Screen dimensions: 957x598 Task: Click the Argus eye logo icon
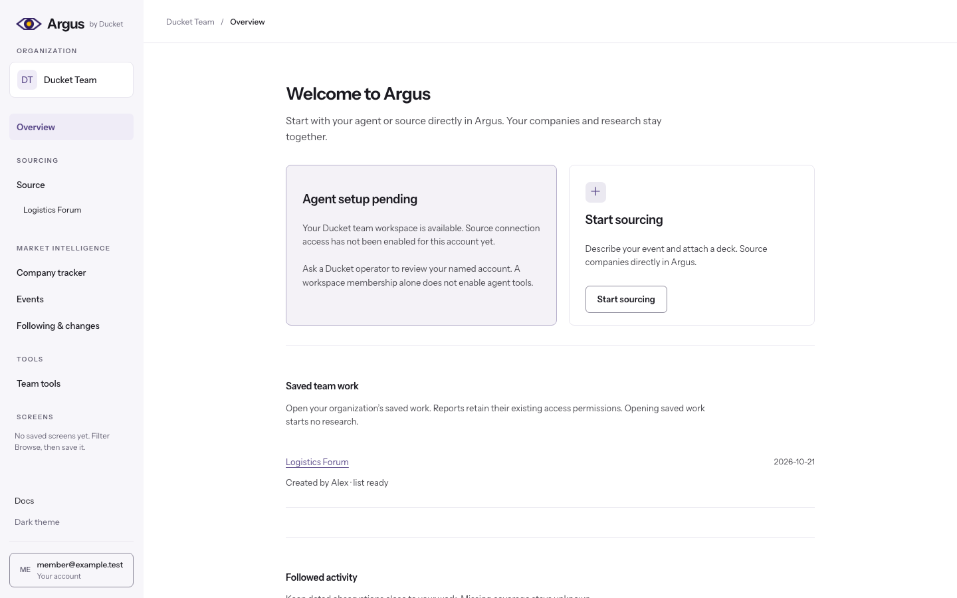point(29,24)
